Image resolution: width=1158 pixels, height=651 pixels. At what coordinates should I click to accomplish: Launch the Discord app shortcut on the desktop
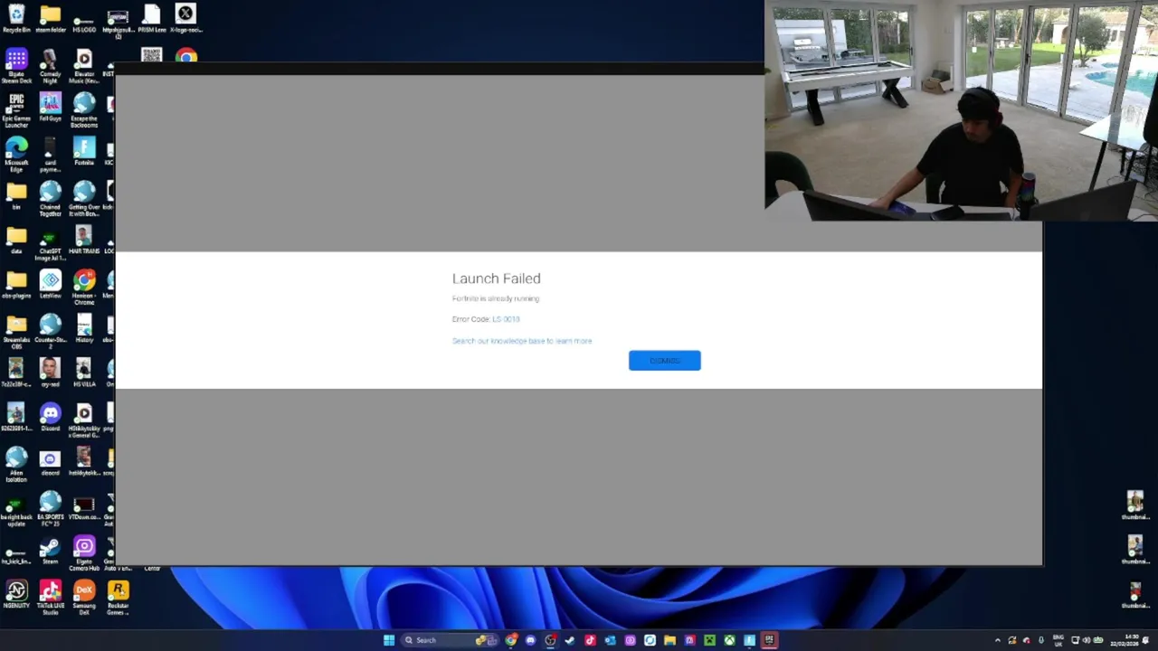click(51, 418)
